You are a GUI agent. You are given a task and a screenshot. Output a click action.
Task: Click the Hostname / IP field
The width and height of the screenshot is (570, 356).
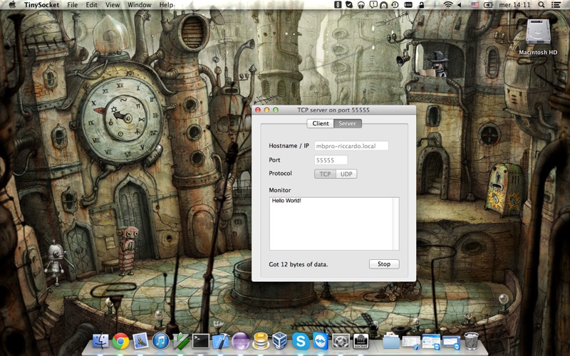click(351, 146)
